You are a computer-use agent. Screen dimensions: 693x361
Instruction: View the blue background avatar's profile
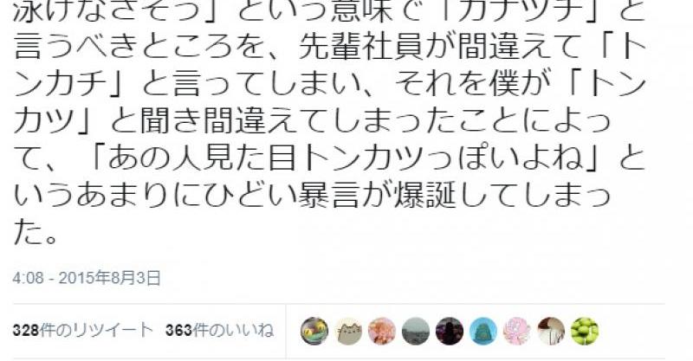[483, 331]
